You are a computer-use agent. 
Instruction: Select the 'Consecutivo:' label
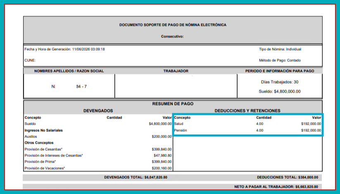click(x=172, y=36)
